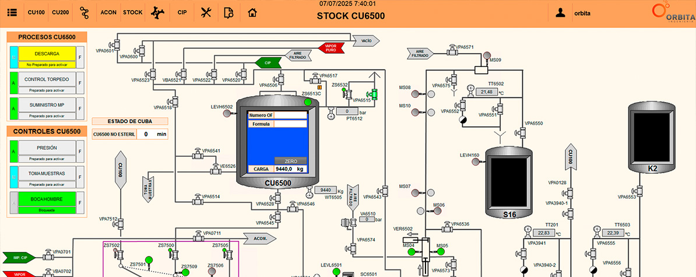Click the document report icon
The image size is (696, 277).
pyautogui.click(x=229, y=12)
